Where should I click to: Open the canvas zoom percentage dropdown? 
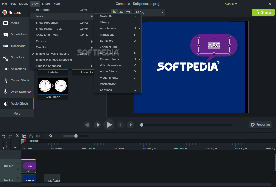pos(162,12)
